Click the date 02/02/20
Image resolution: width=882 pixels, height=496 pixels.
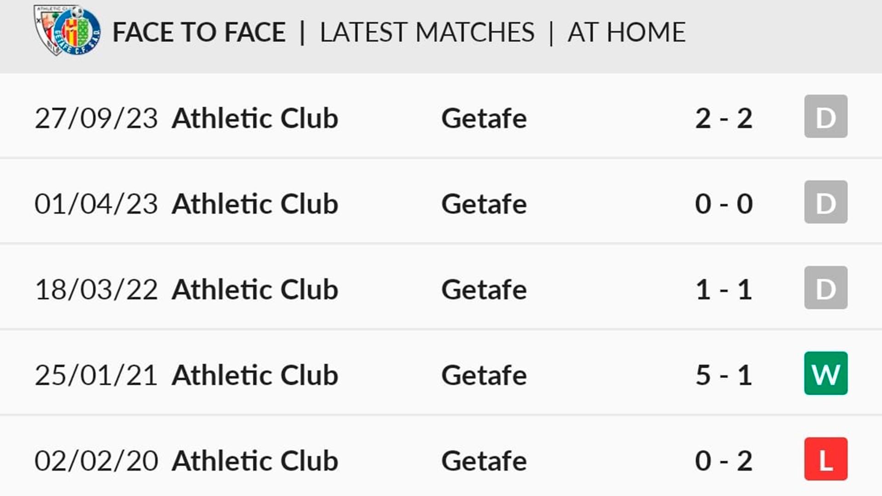96,461
